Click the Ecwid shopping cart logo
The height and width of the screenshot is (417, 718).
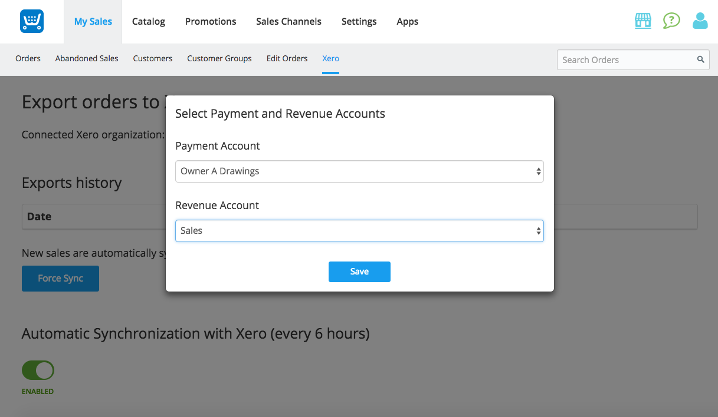31,21
